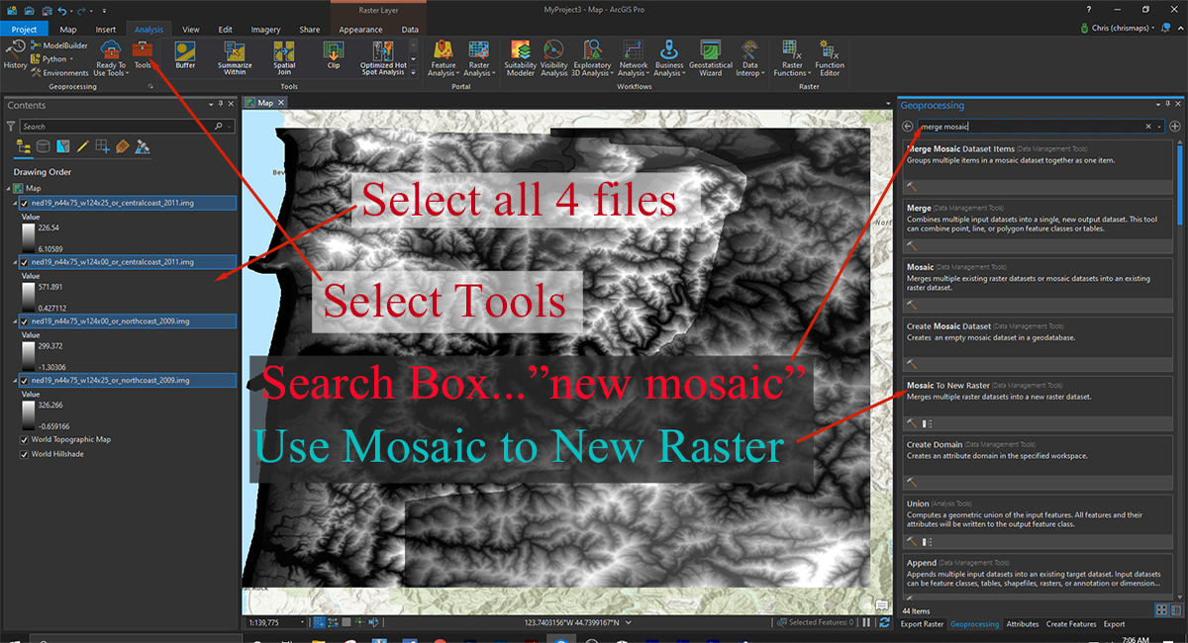Open the Union analysis tool
This screenshot has height=643, width=1188.
[x=1037, y=521]
